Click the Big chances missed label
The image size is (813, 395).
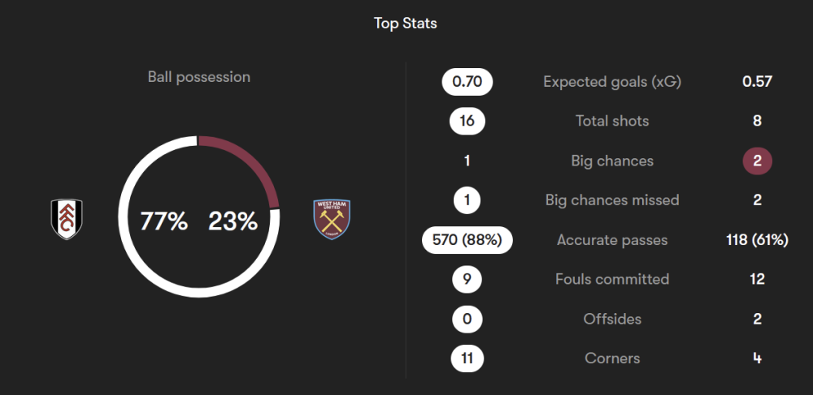click(x=612, y=200)
